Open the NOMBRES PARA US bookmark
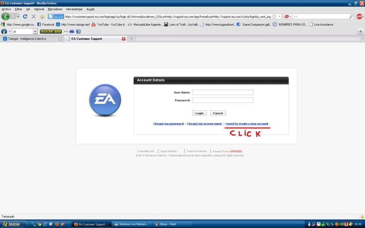 290,25
